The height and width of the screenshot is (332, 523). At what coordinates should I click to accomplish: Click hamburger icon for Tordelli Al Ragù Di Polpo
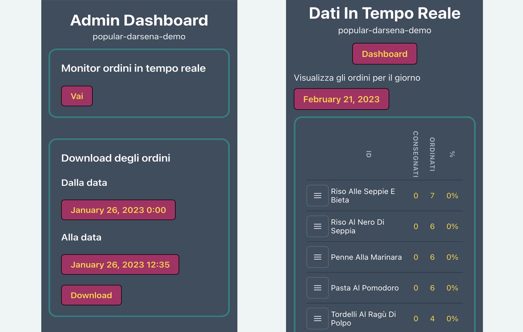click(x=317, y=319)
